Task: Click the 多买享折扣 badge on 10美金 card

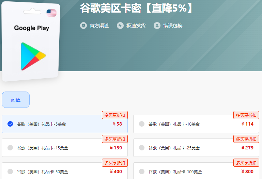Action: click(246, 115)
